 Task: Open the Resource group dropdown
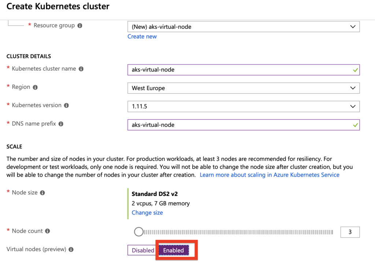tap(243, 27)
